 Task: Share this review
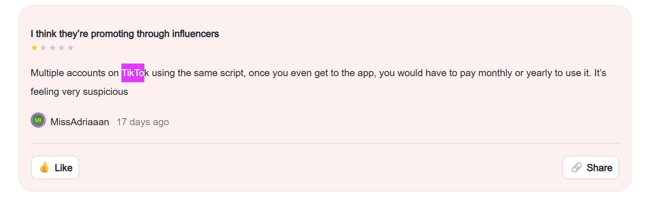coord(591,168)
